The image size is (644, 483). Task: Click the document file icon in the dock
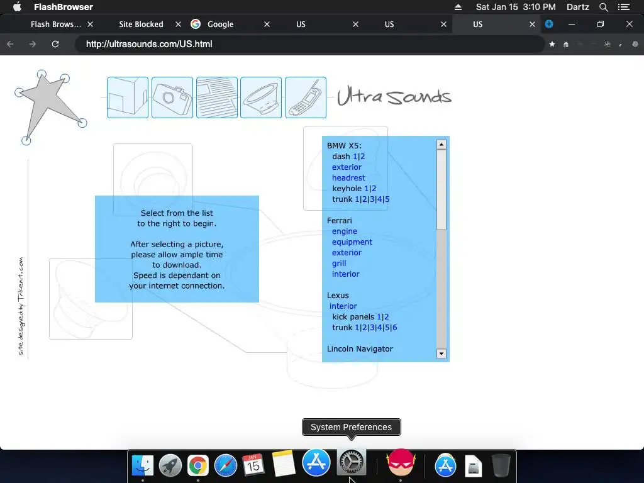pos(473,466)
